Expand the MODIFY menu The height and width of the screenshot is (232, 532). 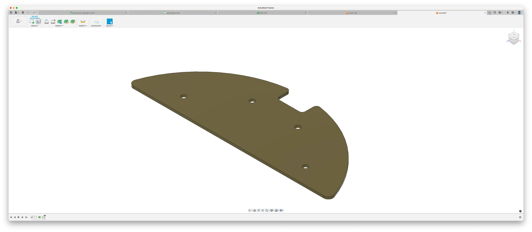[59, 26]
